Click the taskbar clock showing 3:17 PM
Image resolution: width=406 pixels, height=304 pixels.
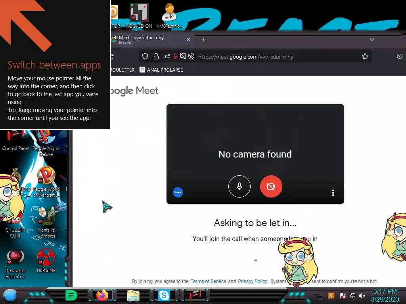click(385, 295)
